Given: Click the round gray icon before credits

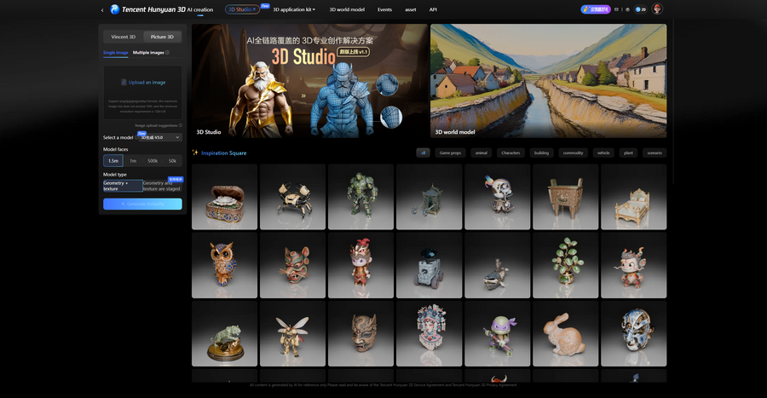Looking at the screenshot, I should point(627,9).
